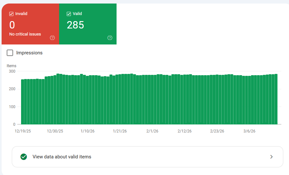289x175 pixels.
Task: Click the 0 invalid count
Action: [12, 25]
